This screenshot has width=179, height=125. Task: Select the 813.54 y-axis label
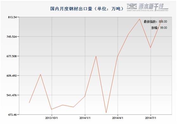[12, 17]
